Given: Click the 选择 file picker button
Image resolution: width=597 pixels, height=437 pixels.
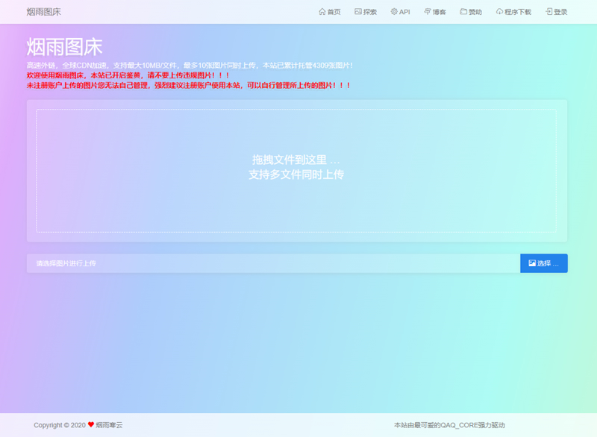Looking at the screenshot, I should pos(545,263).
